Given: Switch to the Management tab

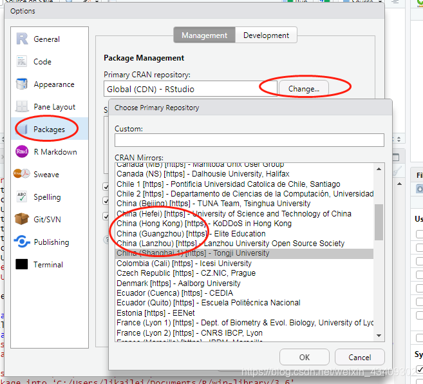Looking at the screenshot, I should tap(205, 35).
